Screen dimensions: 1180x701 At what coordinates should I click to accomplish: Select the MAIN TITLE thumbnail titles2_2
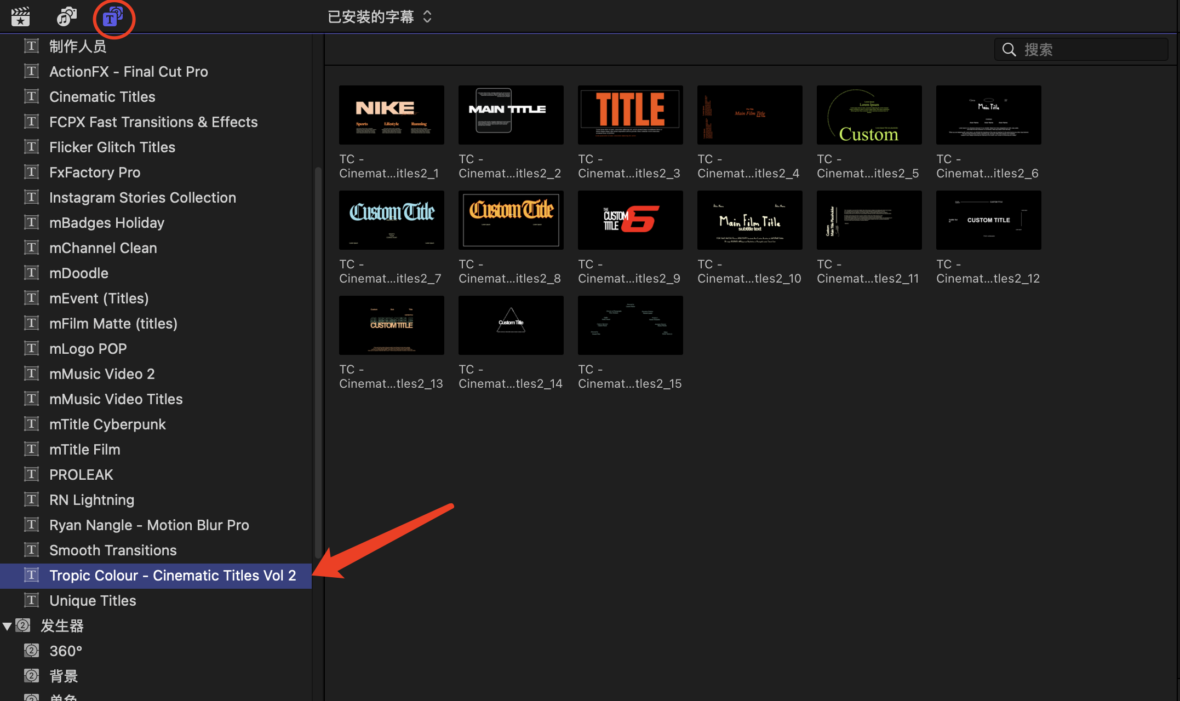click(511, 115)
